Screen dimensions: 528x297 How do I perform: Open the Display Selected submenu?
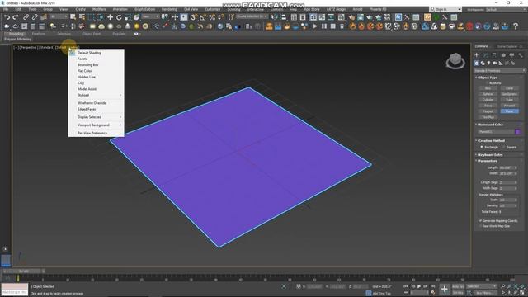(x=96, y=117)
